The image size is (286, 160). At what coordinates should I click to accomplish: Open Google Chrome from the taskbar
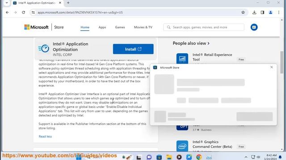[x=199, y=157]
